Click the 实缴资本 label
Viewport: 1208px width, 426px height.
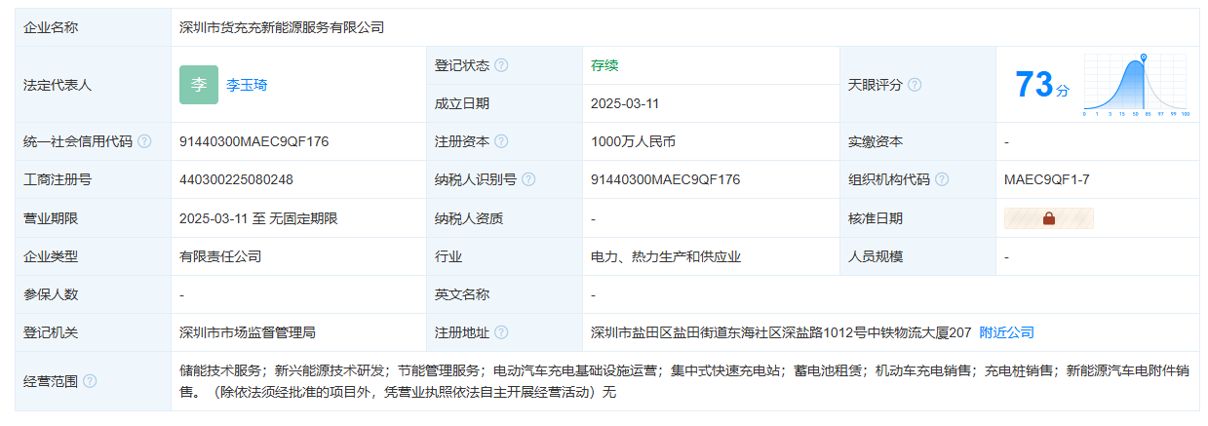(876, 141)
